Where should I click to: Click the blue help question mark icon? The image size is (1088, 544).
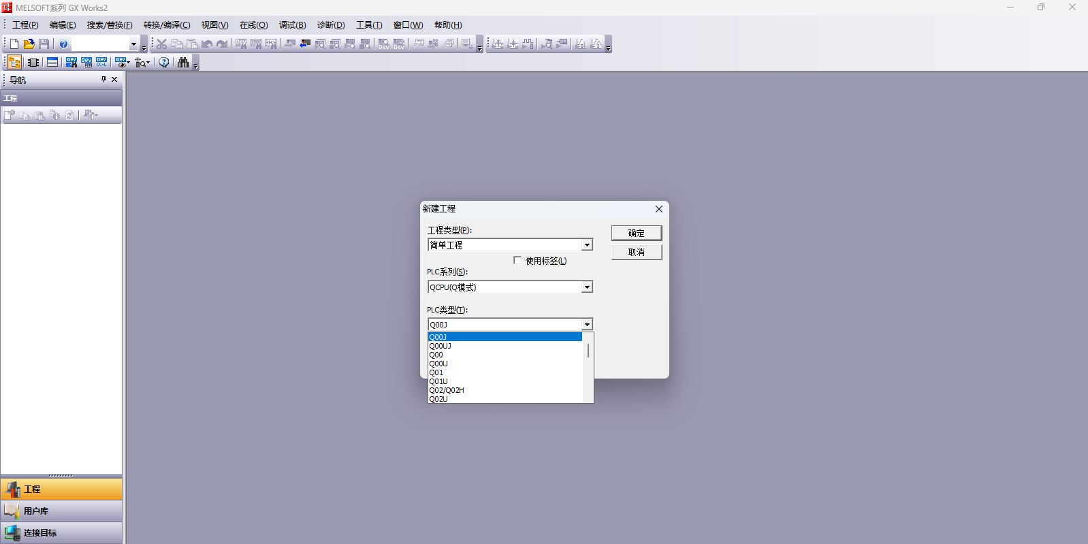click(63, 44)
